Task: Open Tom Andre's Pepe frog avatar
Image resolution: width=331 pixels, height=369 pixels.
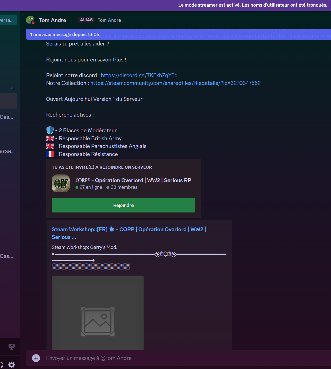Action: pyautogui.click(x=30, y=20)
